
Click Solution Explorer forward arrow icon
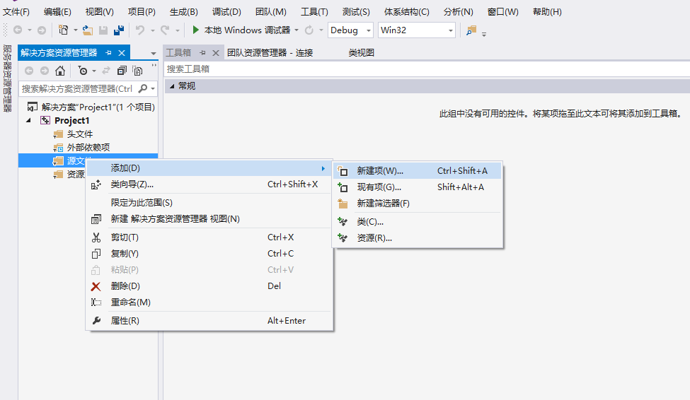click(45, 71)
